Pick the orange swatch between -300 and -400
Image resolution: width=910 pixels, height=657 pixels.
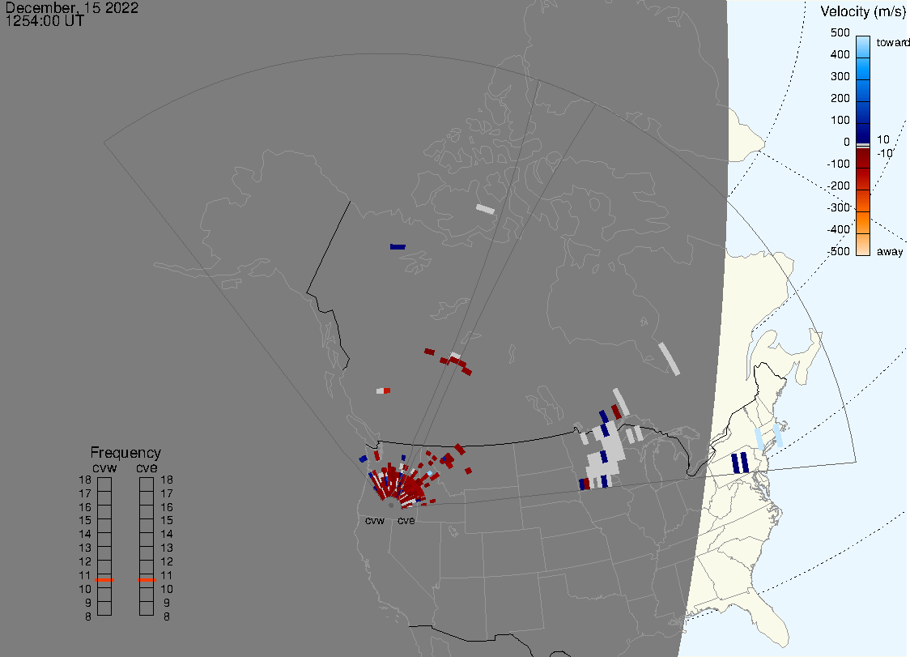(863, 223)
